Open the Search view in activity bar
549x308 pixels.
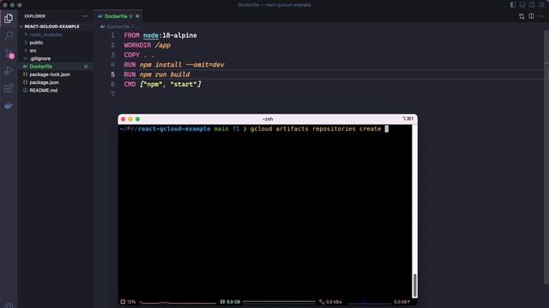point(9,35)
